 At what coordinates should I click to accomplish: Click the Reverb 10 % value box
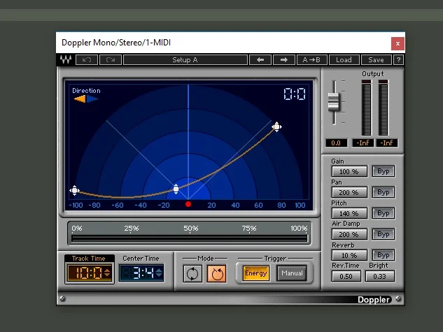[349, 255]
